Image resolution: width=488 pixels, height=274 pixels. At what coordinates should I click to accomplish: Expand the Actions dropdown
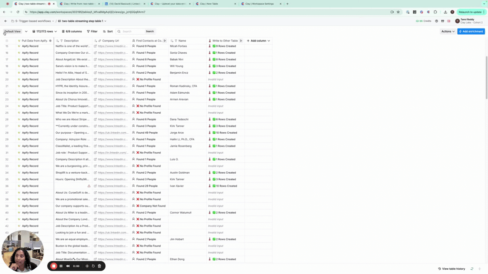click(x=447, y=31)
